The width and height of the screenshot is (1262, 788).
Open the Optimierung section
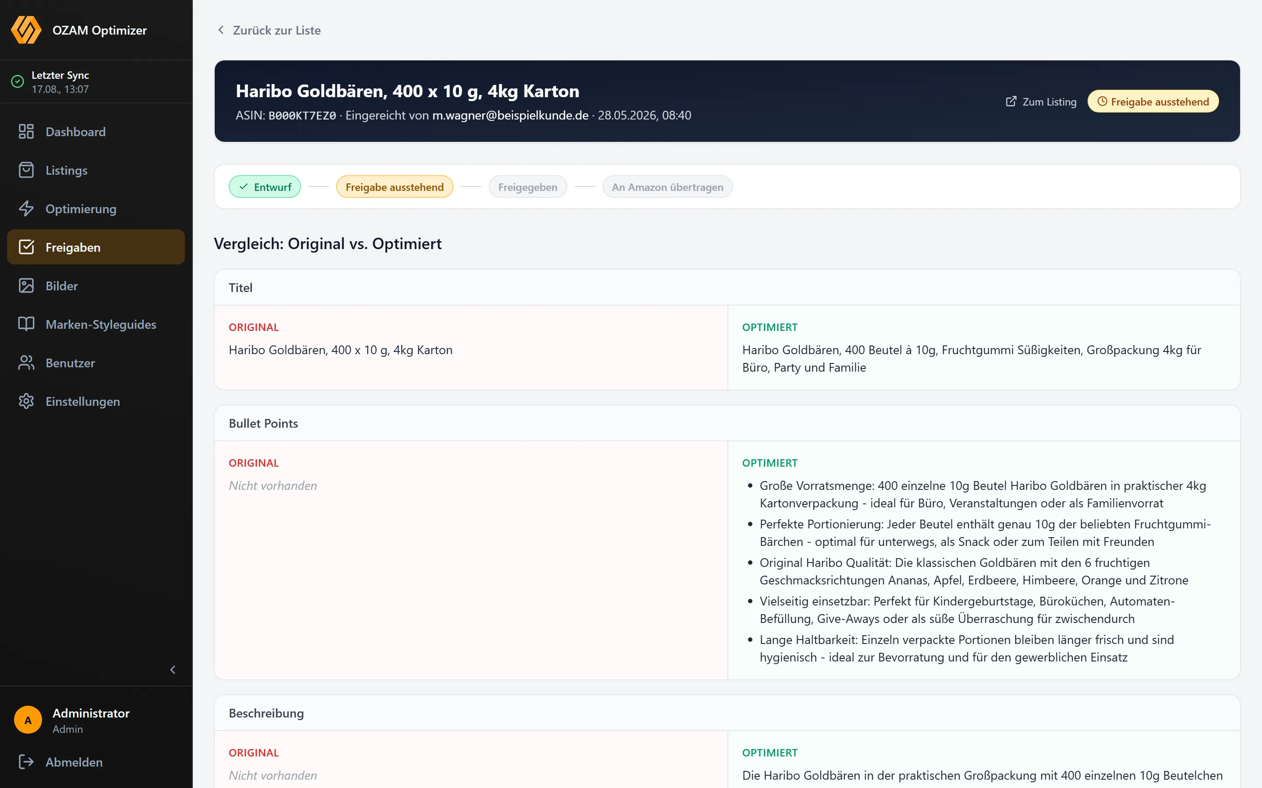click(x=96, y=208)
